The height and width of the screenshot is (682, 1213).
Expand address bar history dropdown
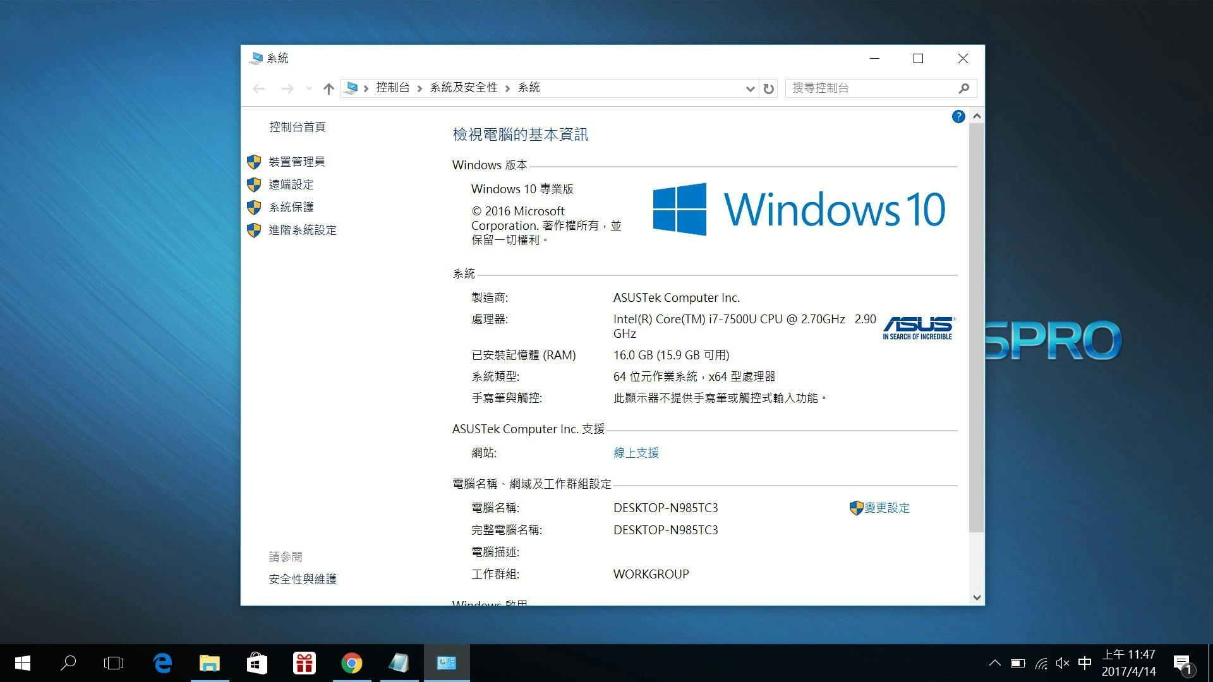[x=750, y=88]
